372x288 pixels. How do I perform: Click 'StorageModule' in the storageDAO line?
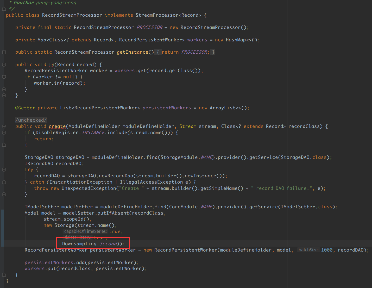click(179, 157)
